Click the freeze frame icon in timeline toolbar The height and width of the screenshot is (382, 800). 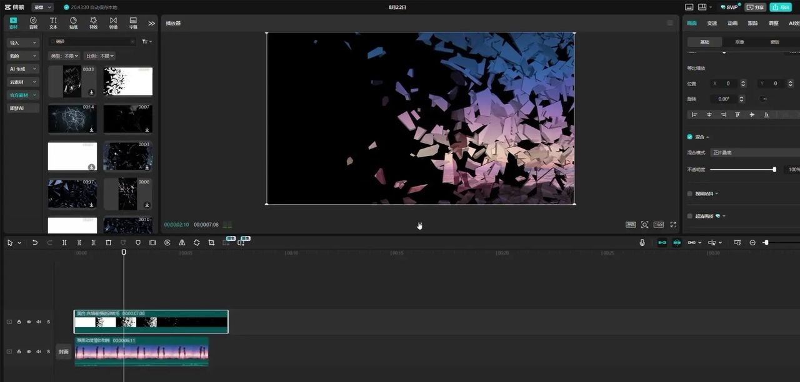pyautogui.click(x=152, y=243)
